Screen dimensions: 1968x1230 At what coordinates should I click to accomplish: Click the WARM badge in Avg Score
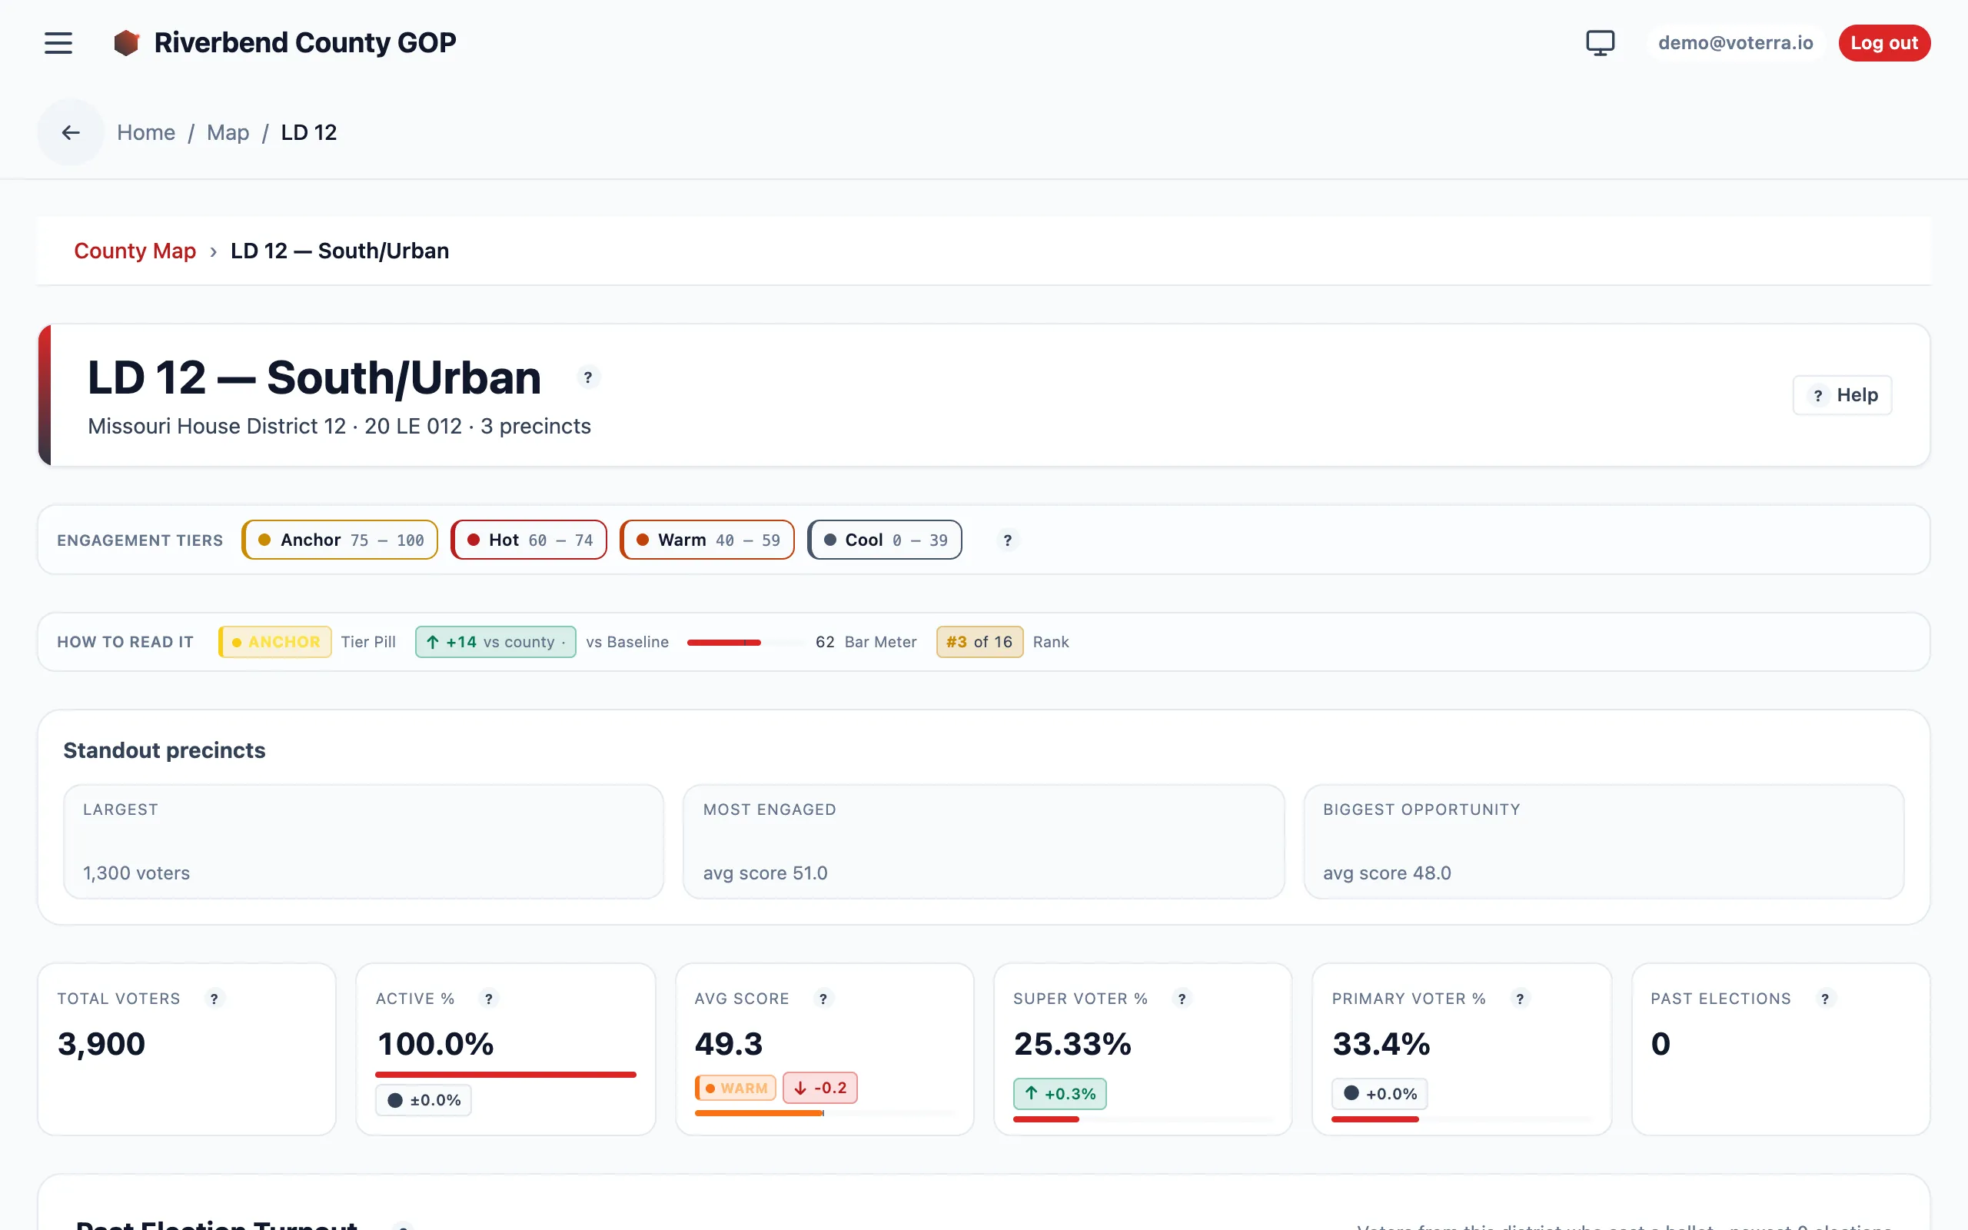click(x=735, y=1088)
